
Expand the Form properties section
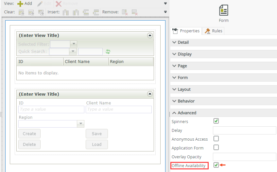223,78
